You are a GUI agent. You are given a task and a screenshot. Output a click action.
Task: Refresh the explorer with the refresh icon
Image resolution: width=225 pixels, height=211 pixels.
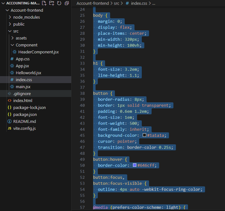(x=59, y=3)
